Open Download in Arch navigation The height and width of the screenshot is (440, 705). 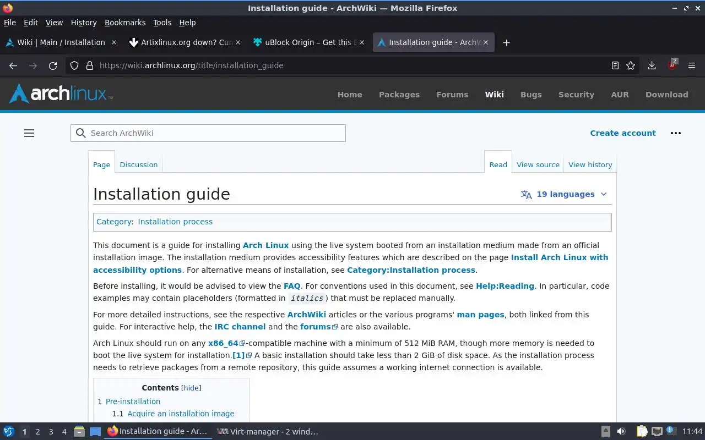[x=667, y=95]
